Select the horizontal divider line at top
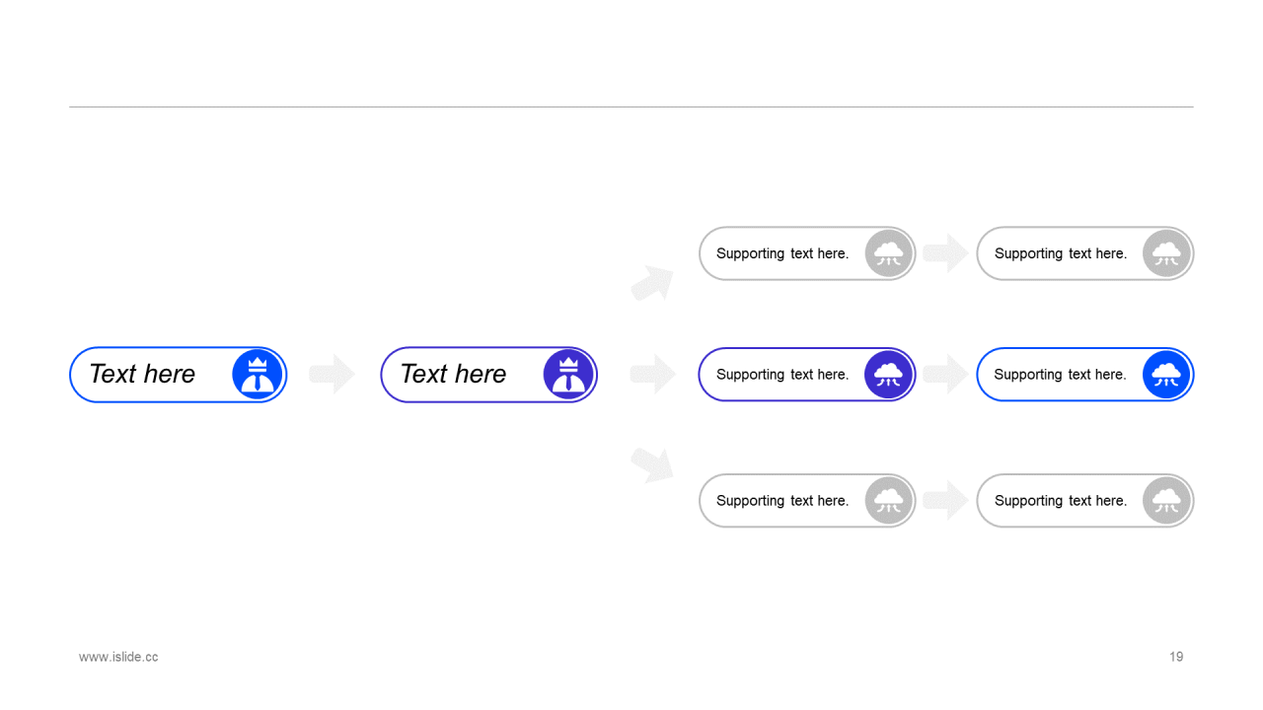The width and height of the screenshot is (1263, 710). click(631, 106)
